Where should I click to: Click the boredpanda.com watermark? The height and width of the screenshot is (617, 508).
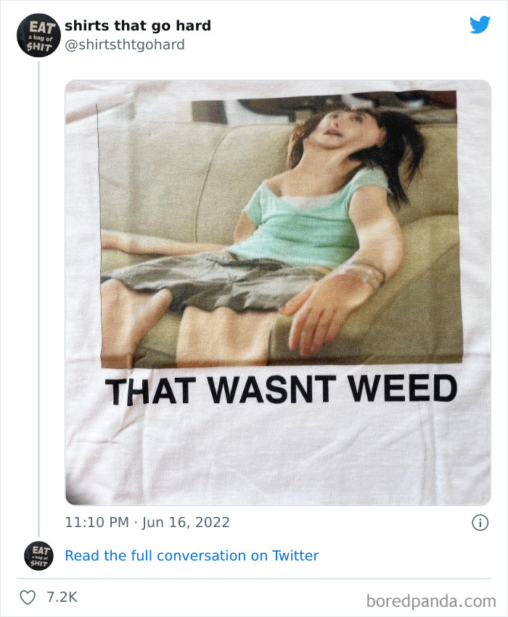[431, 601]
